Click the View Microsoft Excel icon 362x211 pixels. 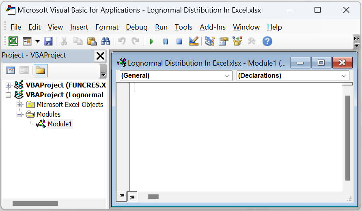coord(13,41)
